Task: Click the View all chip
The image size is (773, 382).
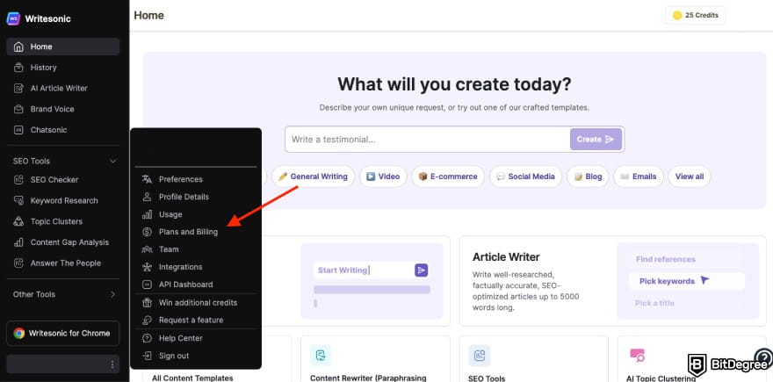Action: click(690, 177)
